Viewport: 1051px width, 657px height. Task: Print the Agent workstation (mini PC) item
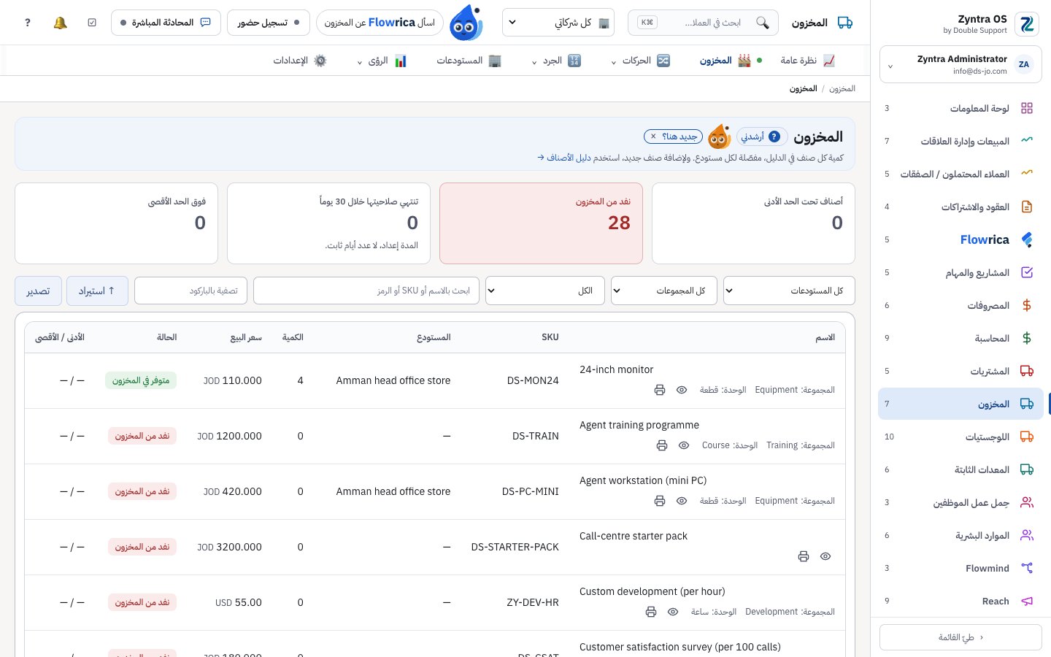660,501
